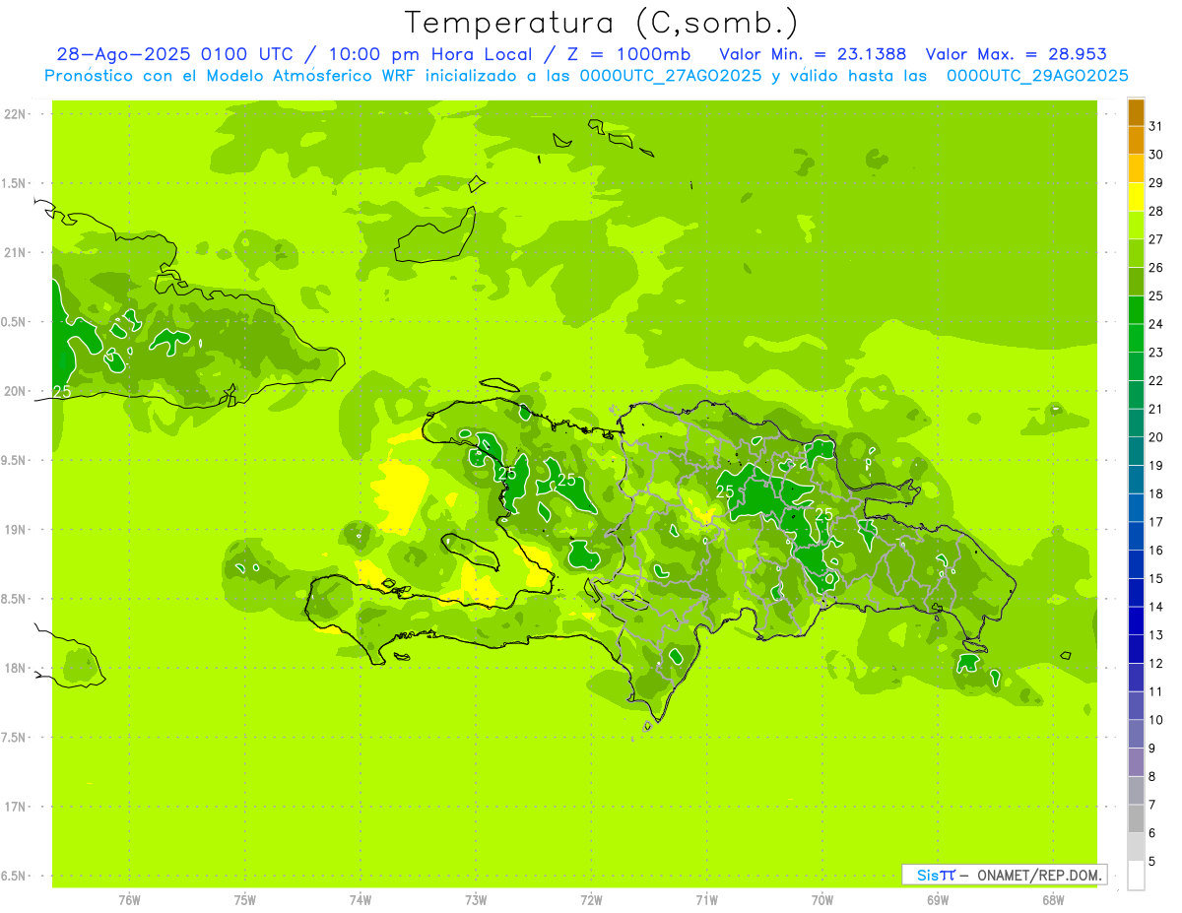Click the blue 14–15 colorbar swatch
This screenshot has height=913, width=1182.
[x=1136, y=593]
